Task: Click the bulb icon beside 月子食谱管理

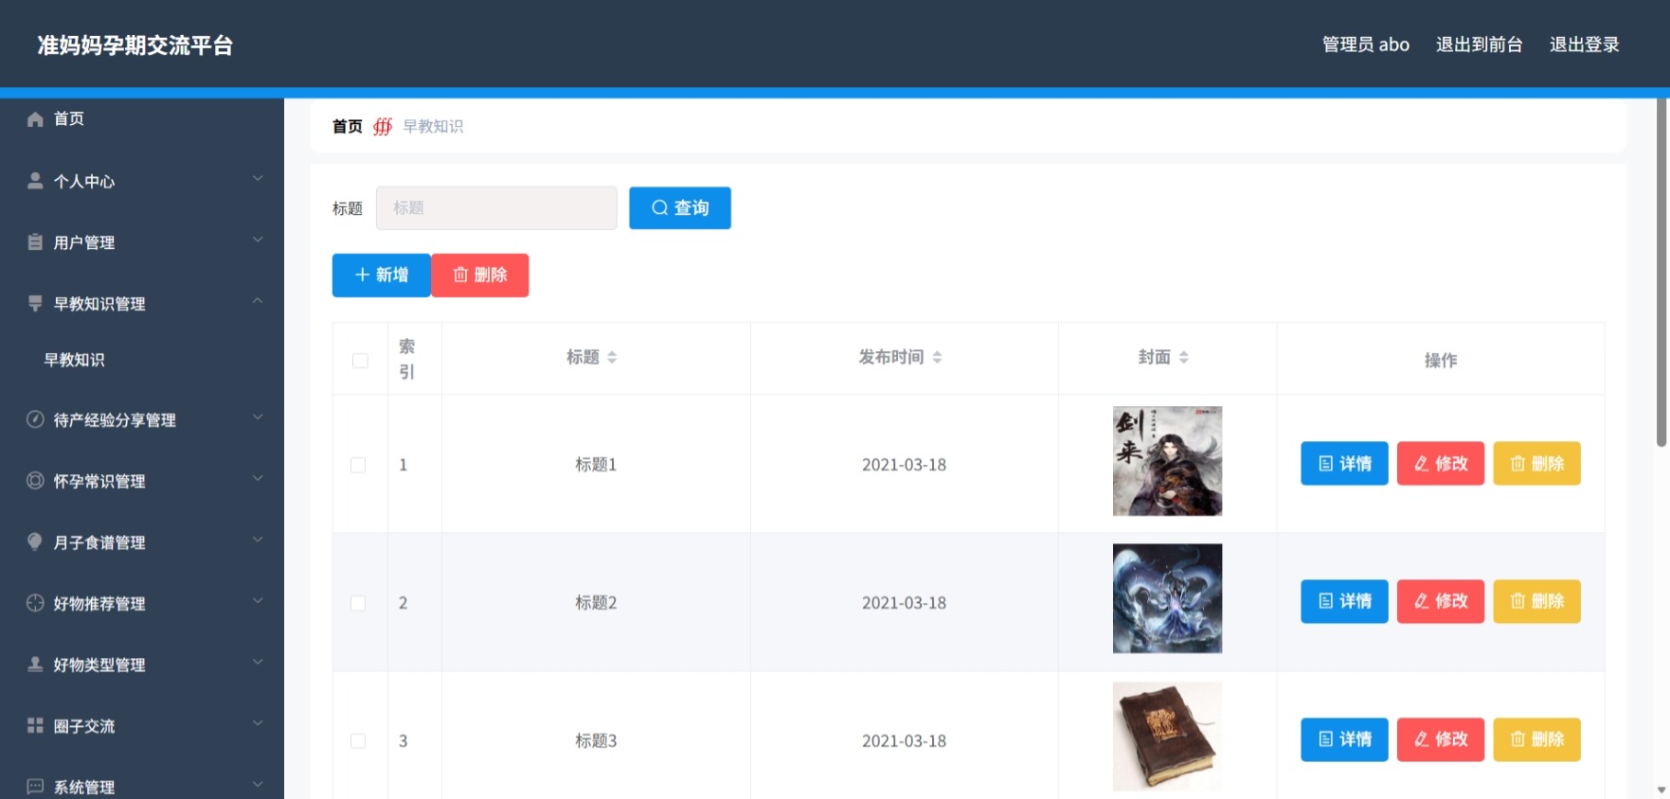Action: coord(35,542)
